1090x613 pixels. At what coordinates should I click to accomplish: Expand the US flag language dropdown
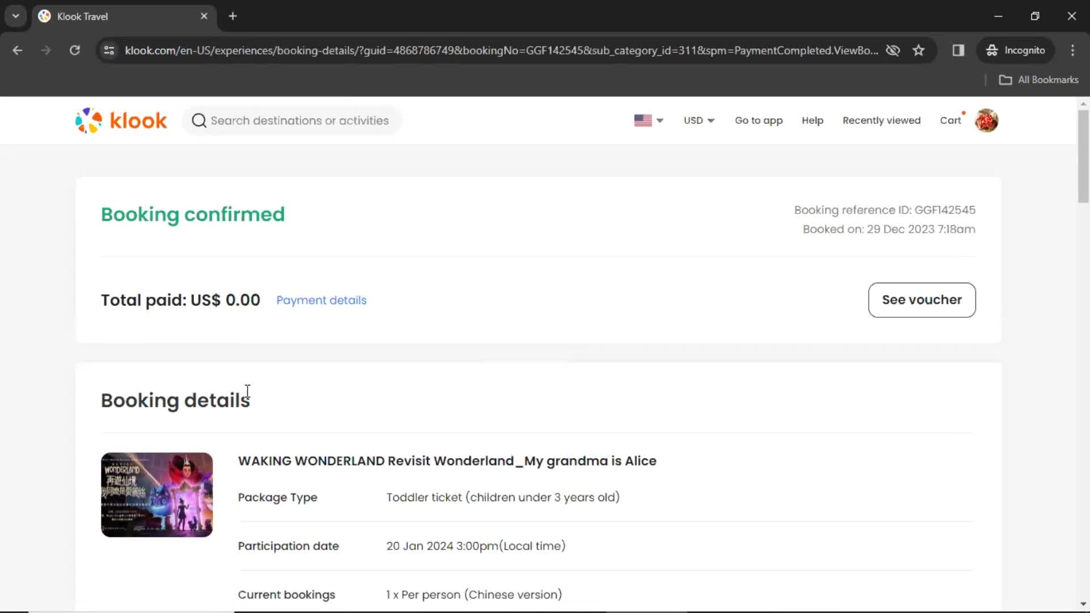click(x=647, y=120)
